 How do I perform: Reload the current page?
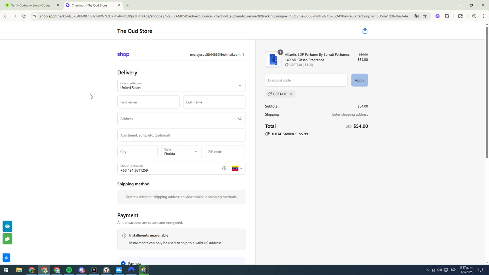click(x=24, y=16)
